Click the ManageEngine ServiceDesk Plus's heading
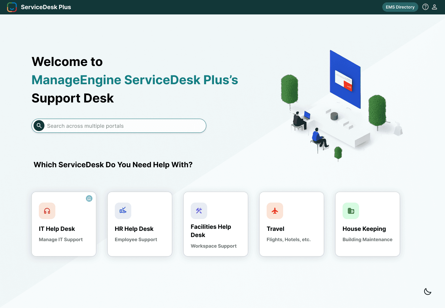445x308 pixels. tap(135, 80)
